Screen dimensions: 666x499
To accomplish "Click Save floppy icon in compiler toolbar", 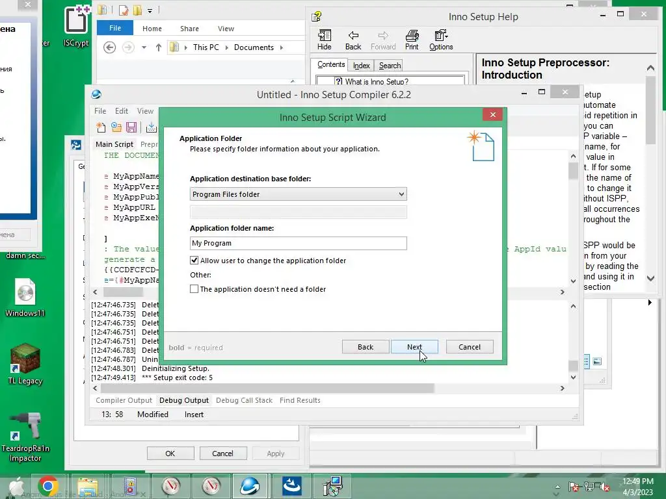I will point(131,127).
